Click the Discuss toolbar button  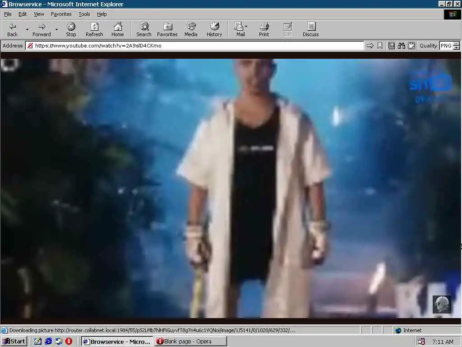[x=311, y=29]
